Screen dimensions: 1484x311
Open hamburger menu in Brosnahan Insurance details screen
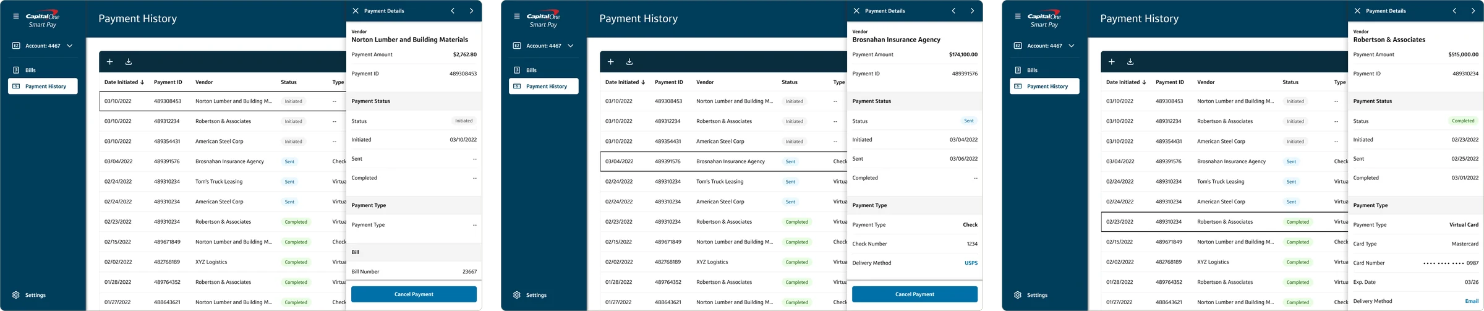[x=517, y=16]
